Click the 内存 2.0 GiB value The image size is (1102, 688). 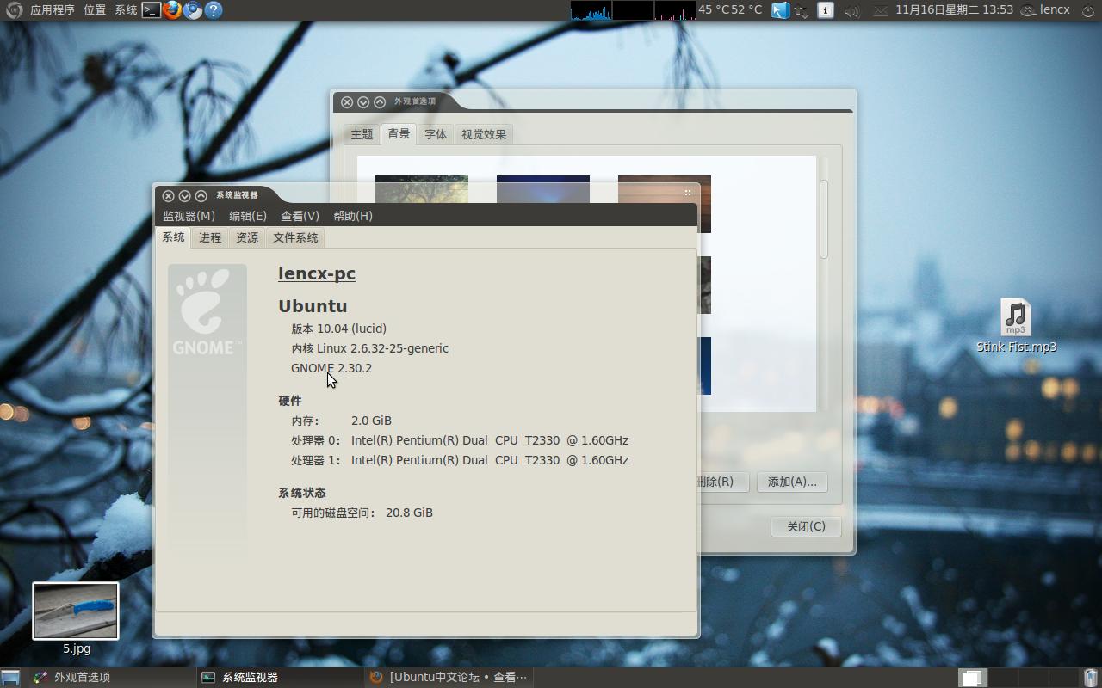point(371,421)
